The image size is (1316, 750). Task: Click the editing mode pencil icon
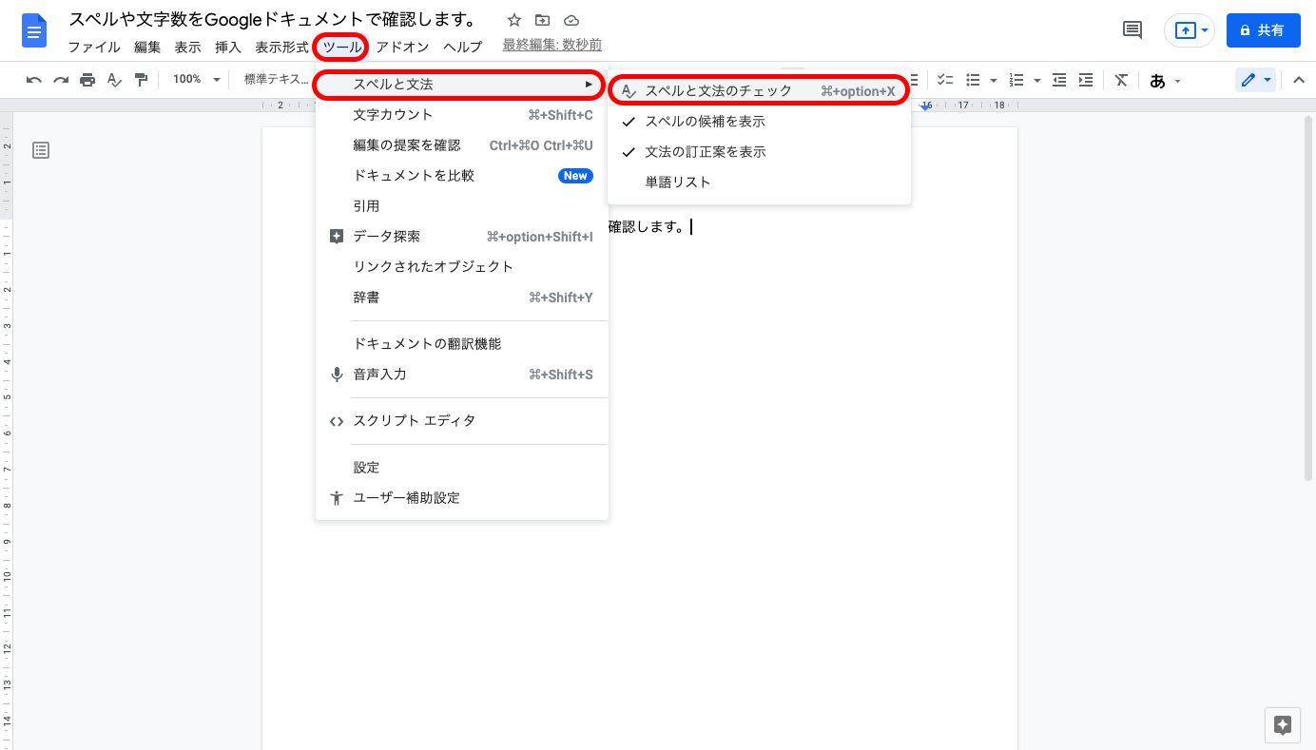click(x=1248, y=81)
